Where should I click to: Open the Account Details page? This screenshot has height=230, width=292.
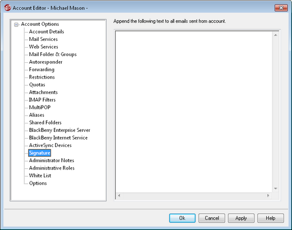click(x=47, y=31)
